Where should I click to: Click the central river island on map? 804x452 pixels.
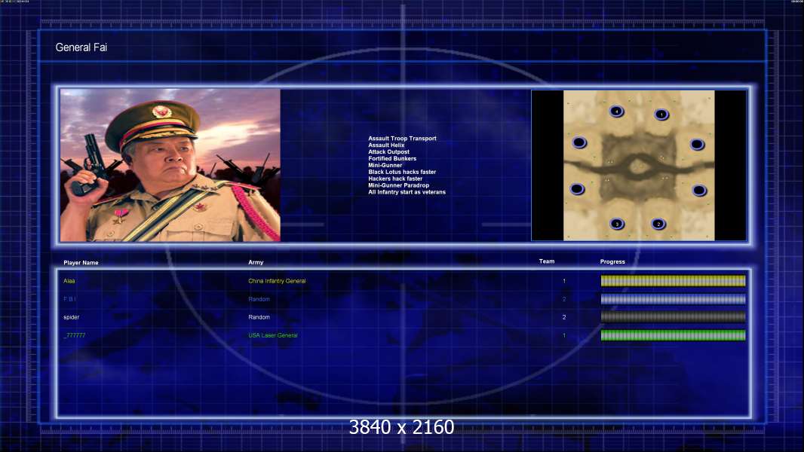637,166
